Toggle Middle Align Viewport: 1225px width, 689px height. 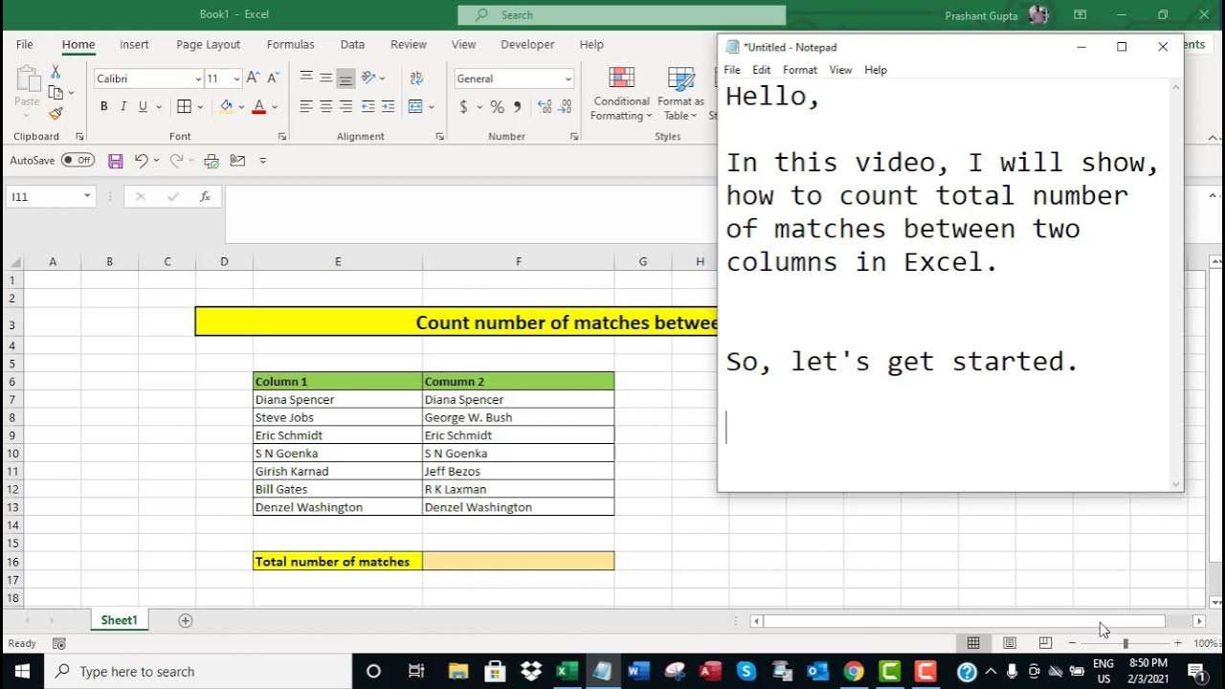click(326, 78)
